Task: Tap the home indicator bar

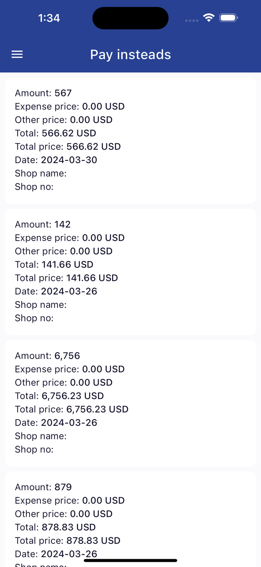Action: click(x=130, y=560)
